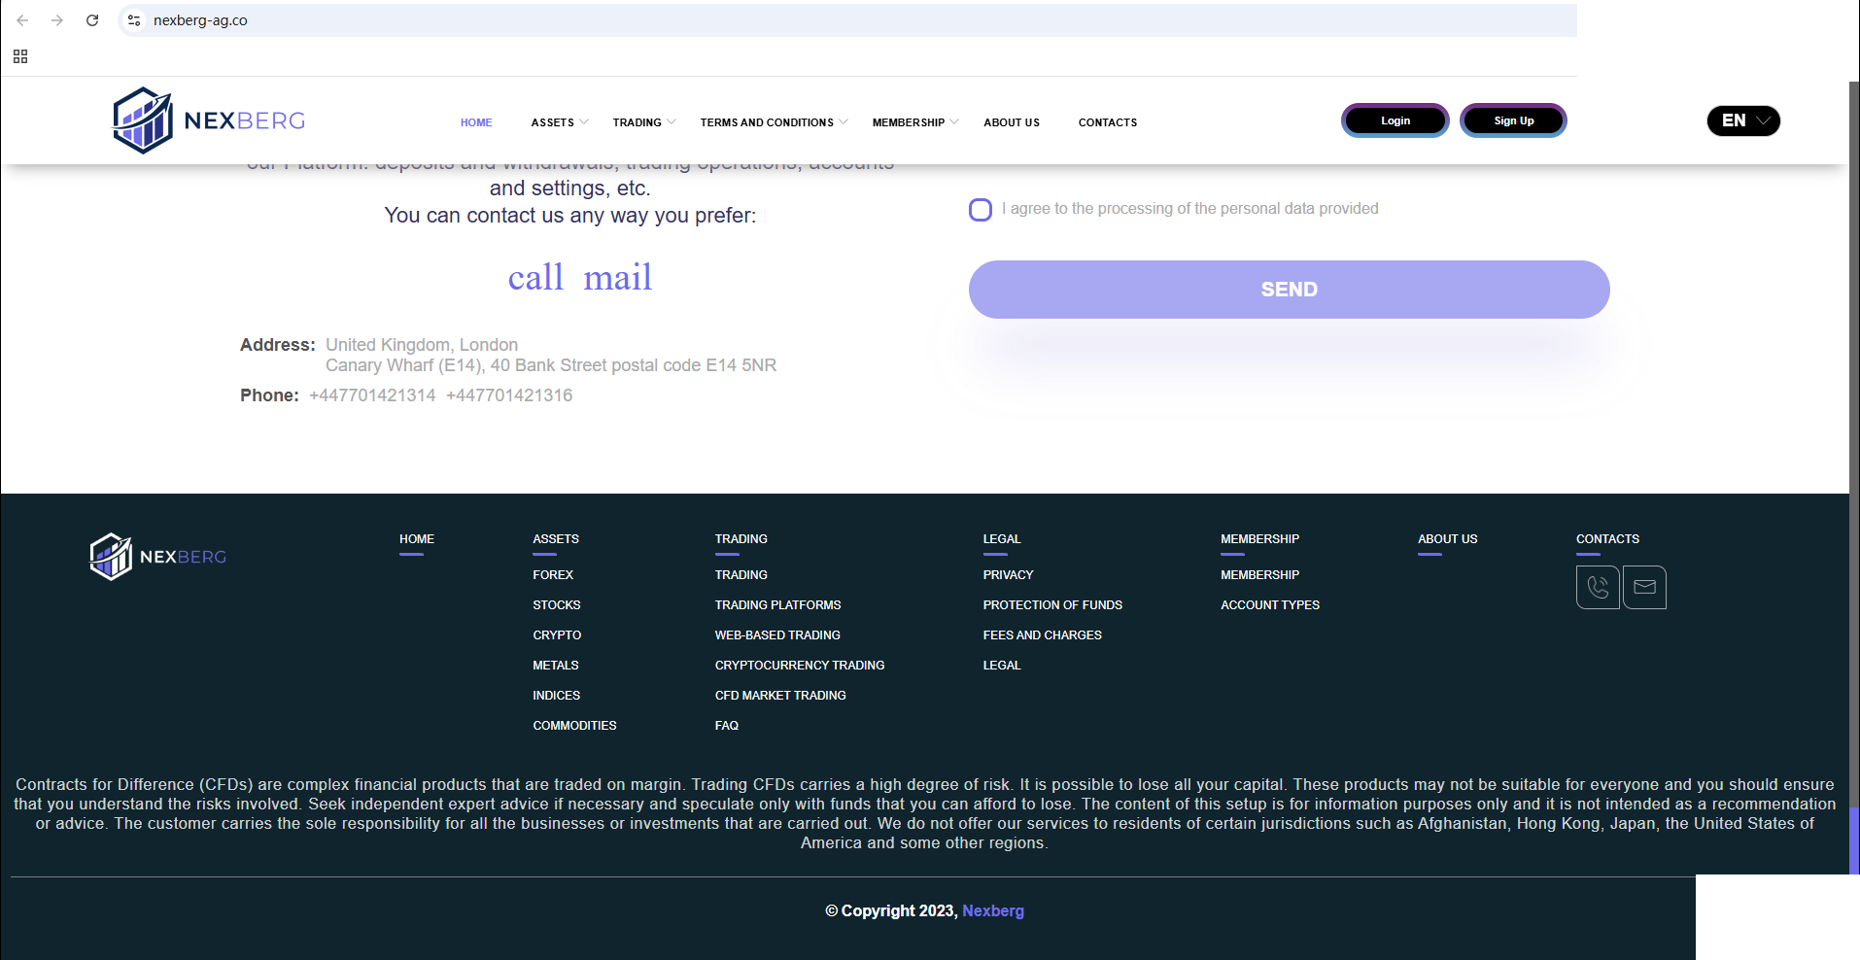1860x960 pixels.
Task: Open Trading Platforms in the footer
Action: 778,605
